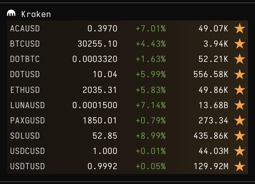Toggle favorite star for USDCUSD
The height and width of the screenshot is (184, 255).
(x=240, y=151)
